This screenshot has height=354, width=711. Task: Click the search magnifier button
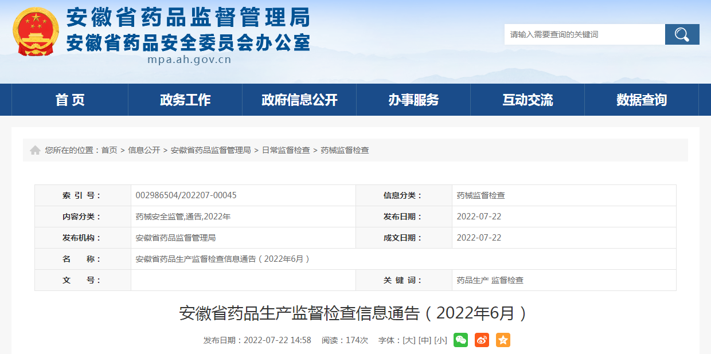pyautogui.click(x=682, y=34)
